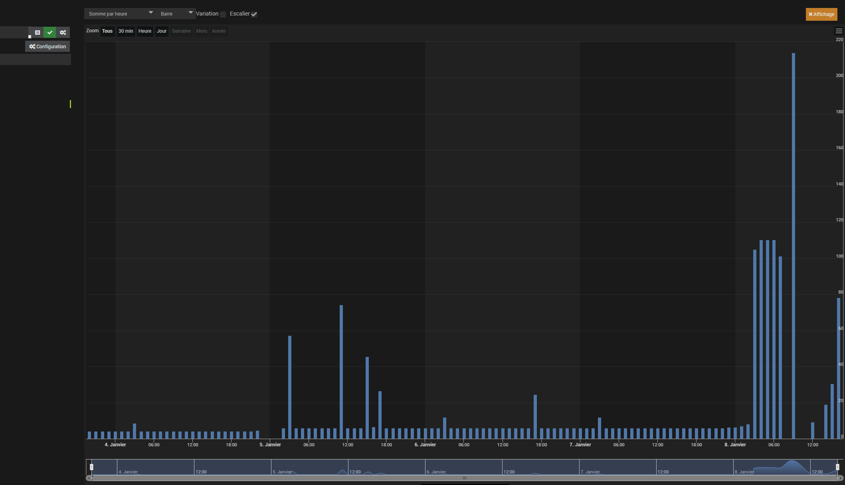Click the green checkmark icon
The image size is (845, 485).
click(50, 33)
